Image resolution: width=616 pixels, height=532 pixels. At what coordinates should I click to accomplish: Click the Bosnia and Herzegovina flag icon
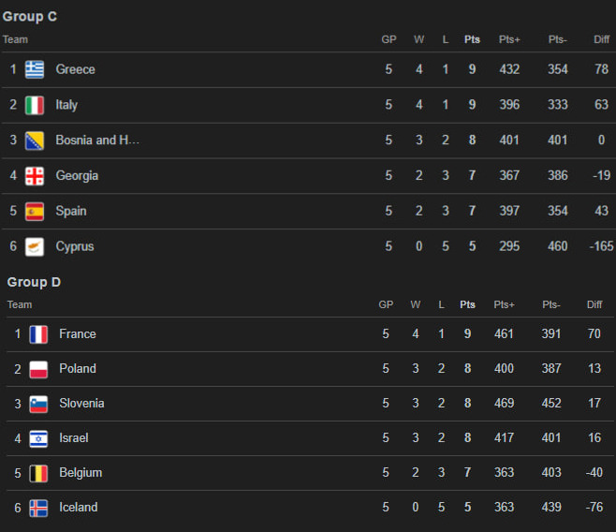(35, 140)
